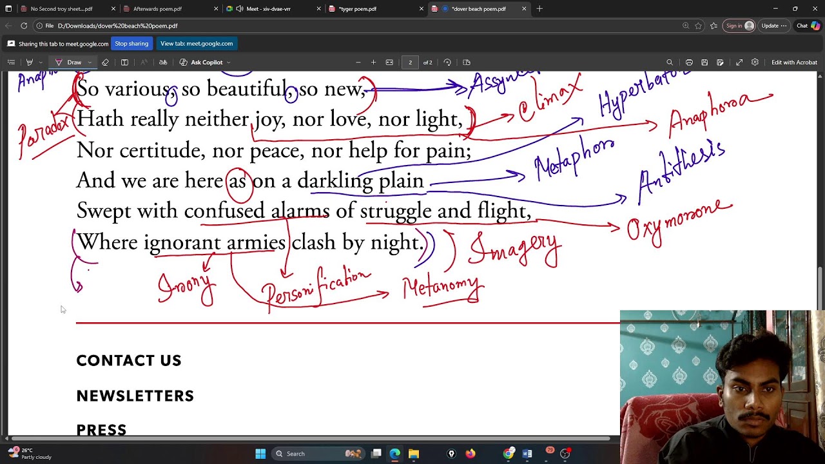Expand the Highlight color options arrow
The height and width of the screenshot is (464, 825).
[40, 63]
